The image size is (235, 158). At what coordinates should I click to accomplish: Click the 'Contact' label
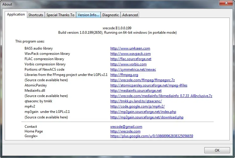point(31,127)
